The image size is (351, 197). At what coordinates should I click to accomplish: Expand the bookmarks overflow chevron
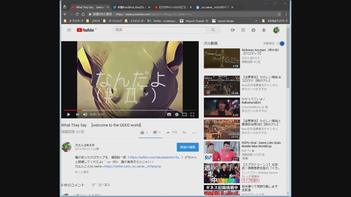click(x=256, y=21)
